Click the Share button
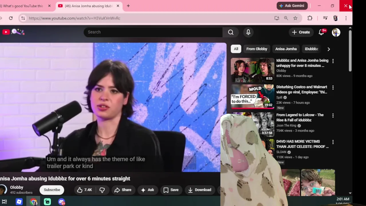 tap(123, 190)
